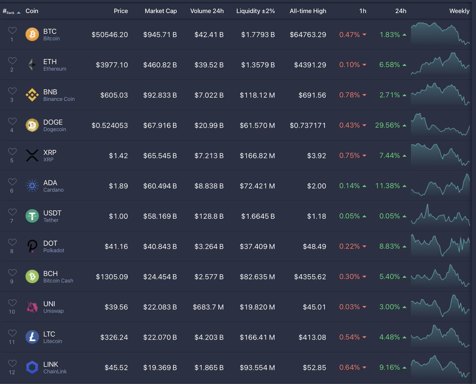This screenshot has width=476, height=384.
Task: Sort by All-time High column header
Action: (x=308, y=11)
